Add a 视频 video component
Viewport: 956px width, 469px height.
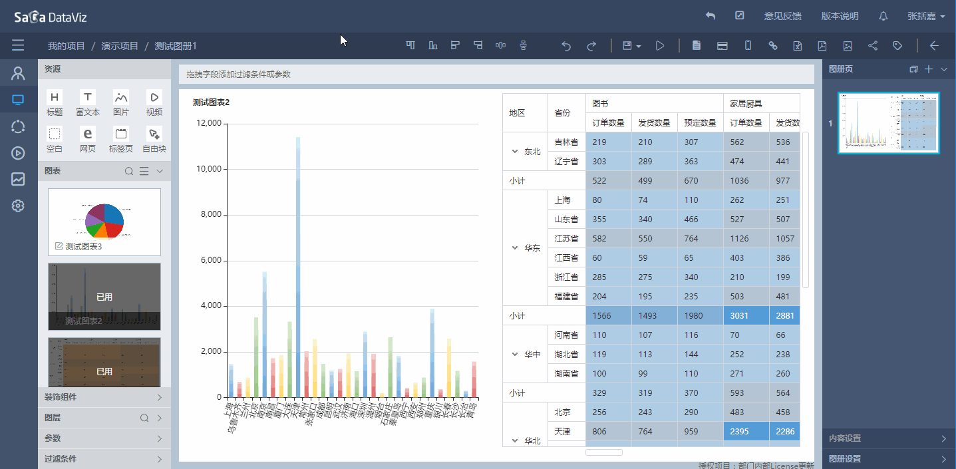tap(154, 103)
